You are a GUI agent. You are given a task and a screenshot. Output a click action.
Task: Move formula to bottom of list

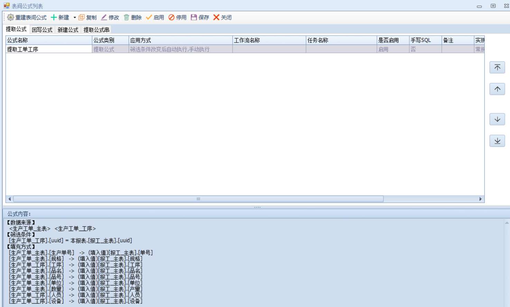pos(497,141)
